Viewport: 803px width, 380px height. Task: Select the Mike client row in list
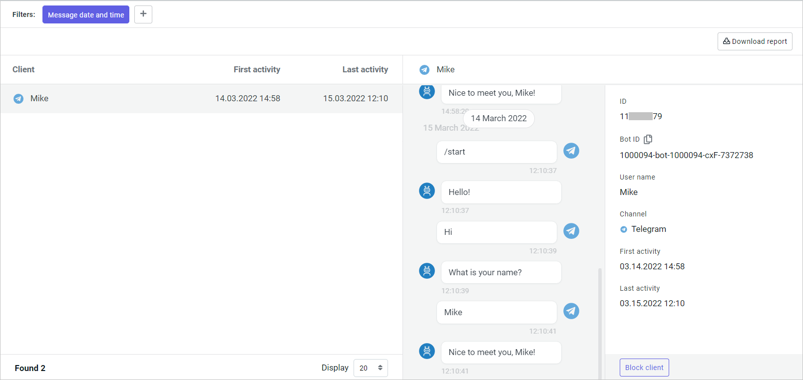(200, 99)
